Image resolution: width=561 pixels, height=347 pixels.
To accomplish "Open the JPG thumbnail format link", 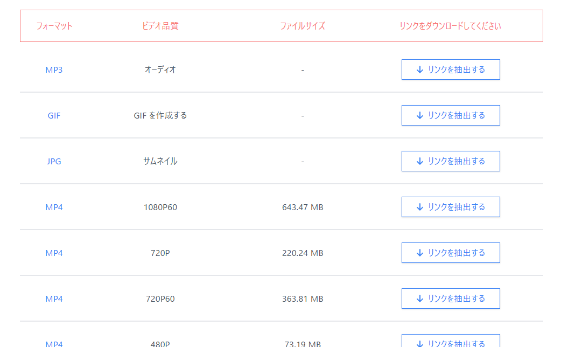I will [x=54, y=161].
